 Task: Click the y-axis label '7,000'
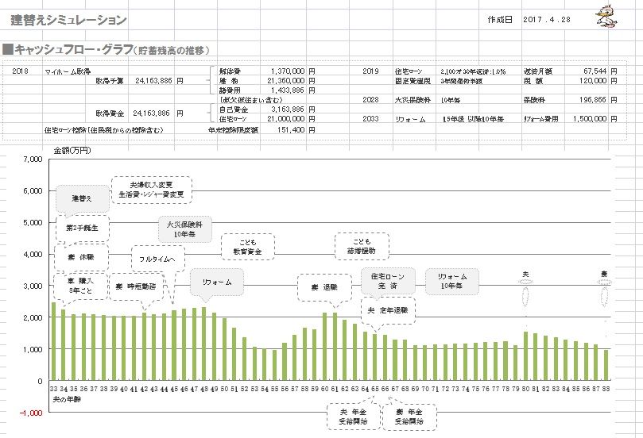pos(33,159)
